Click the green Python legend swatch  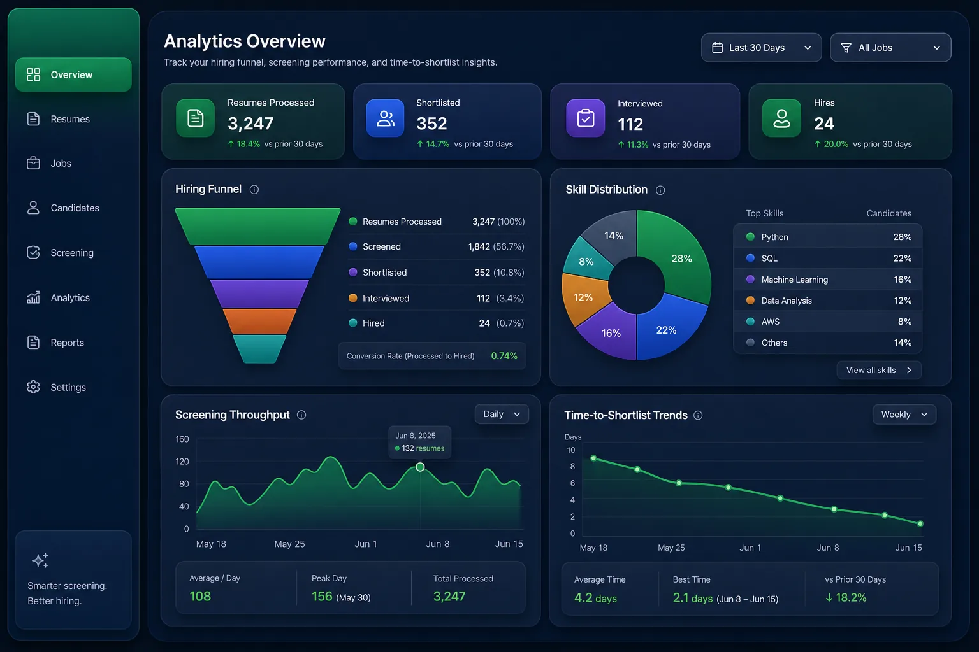click(x=750, y=237)
